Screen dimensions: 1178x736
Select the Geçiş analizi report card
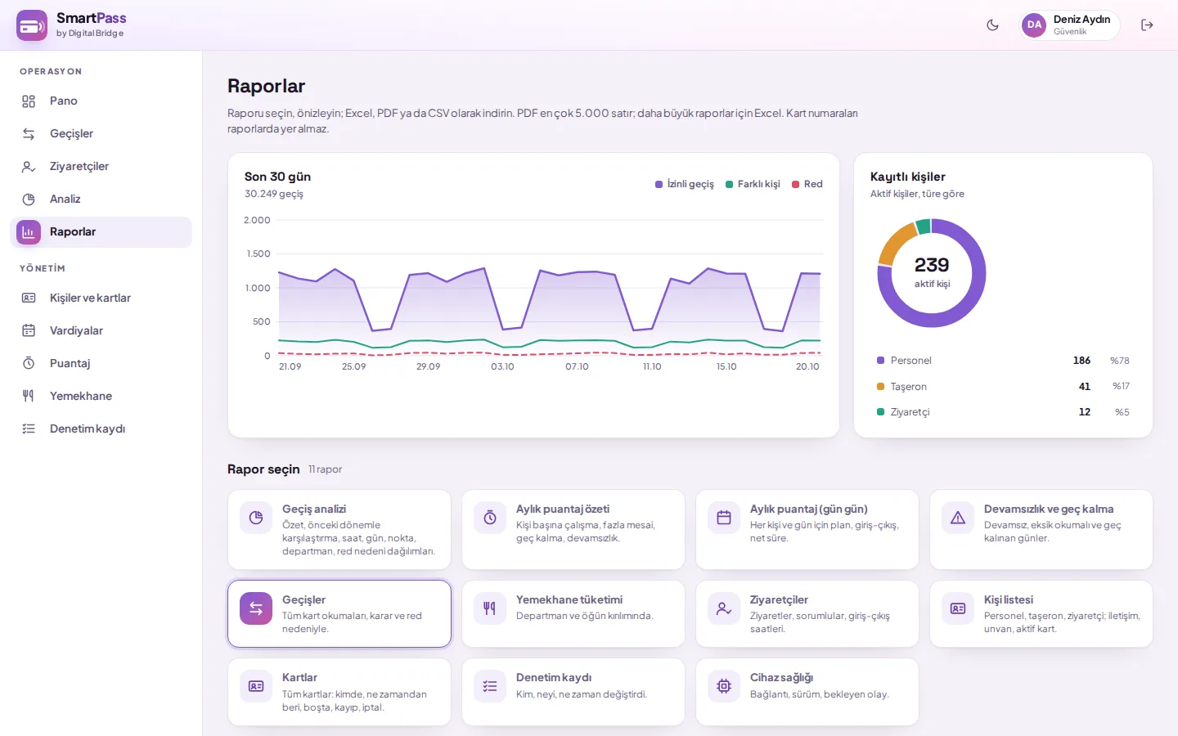coord(339,530)
